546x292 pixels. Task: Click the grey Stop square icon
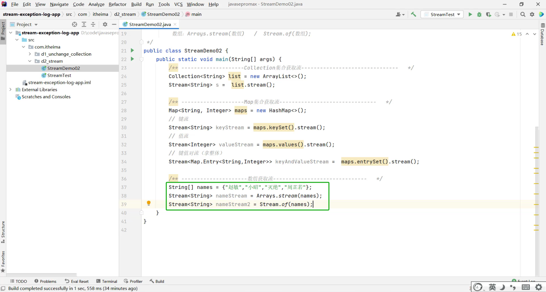pos(511,14)
